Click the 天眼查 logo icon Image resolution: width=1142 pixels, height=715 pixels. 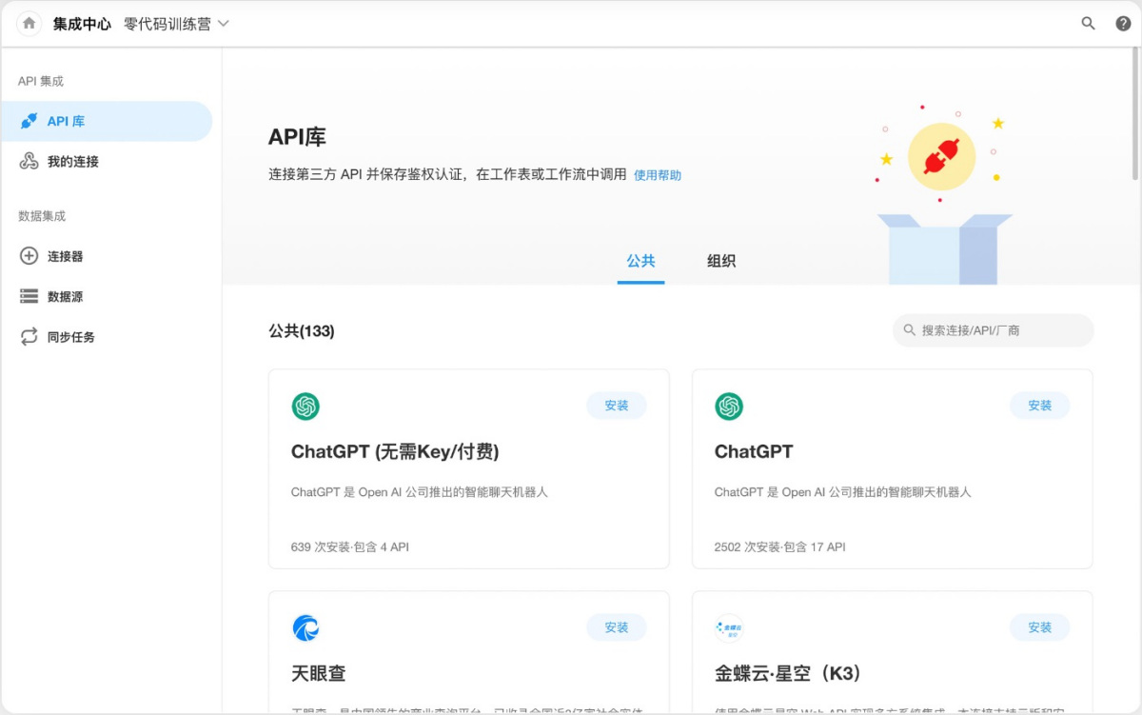click(x=305, y=628)
